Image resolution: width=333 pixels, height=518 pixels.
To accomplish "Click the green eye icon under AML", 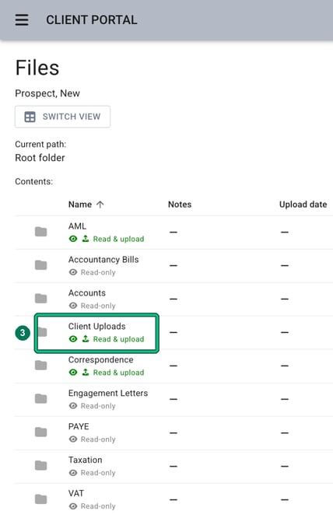I will click(73, 239).
